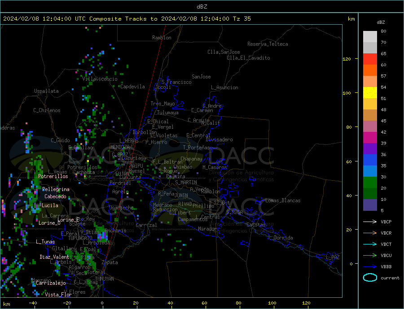Select the 51 dBZ yellow color swatch

[x=370, y=93]
